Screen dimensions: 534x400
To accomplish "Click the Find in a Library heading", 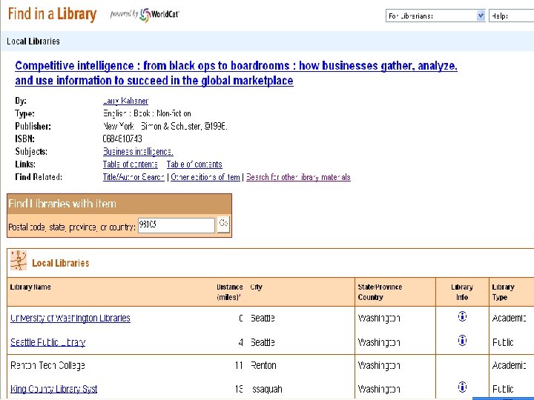I will click(52, 14).
